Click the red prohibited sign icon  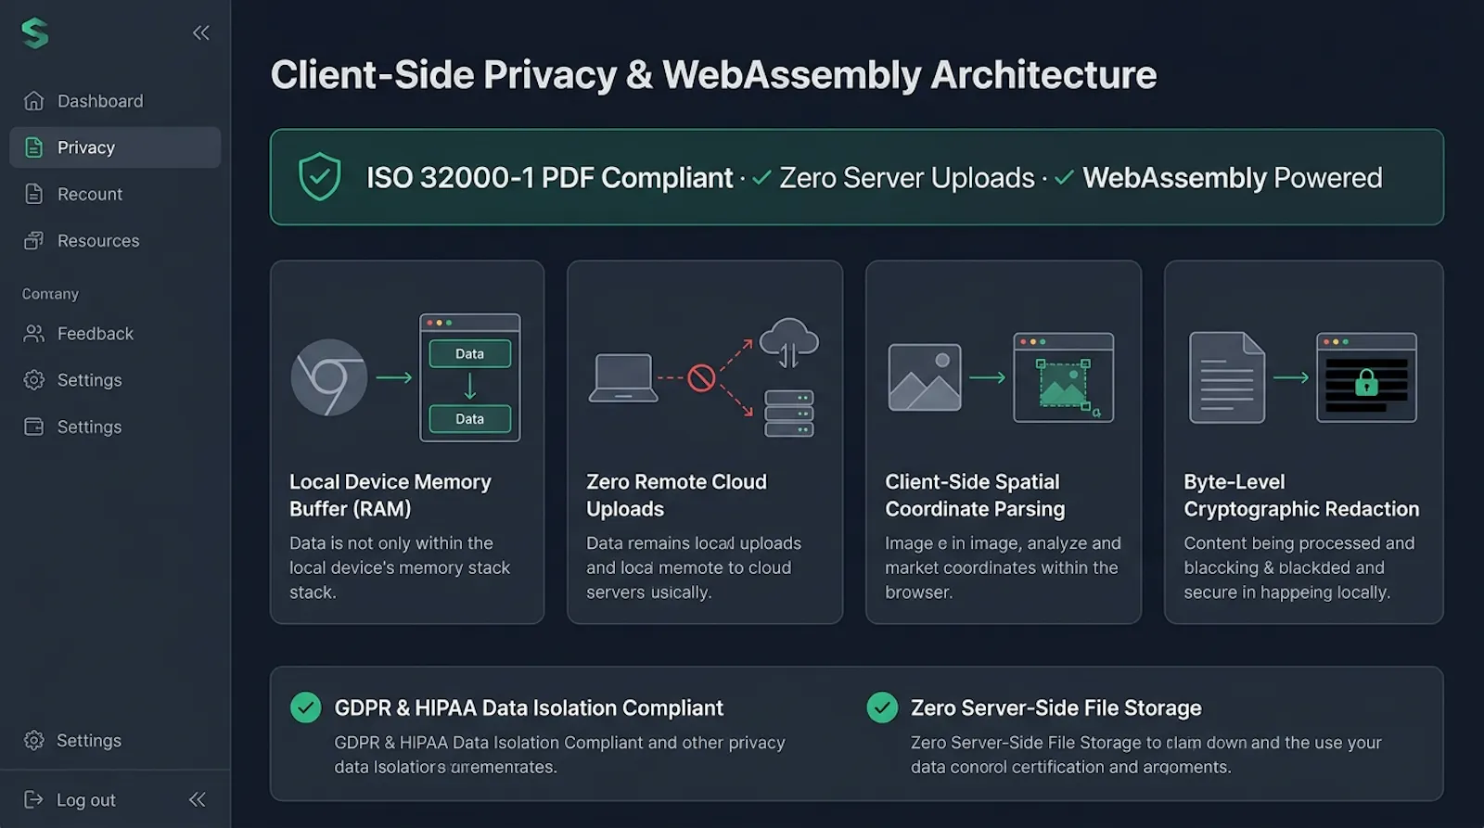[x=701, y=377]
